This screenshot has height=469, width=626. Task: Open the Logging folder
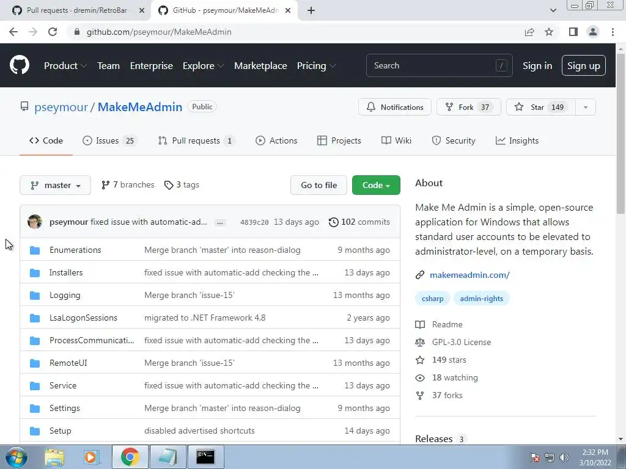(65, 295)
